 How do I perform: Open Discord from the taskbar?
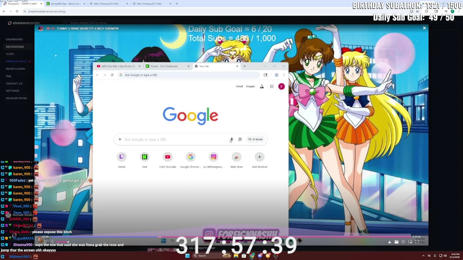(260, 256)
